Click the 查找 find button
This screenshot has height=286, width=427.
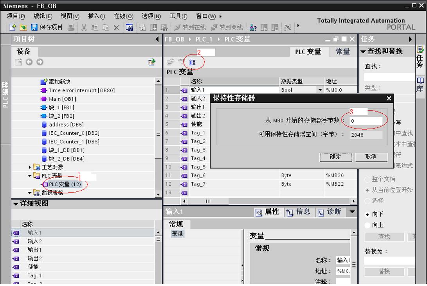[x=384, y=237]
